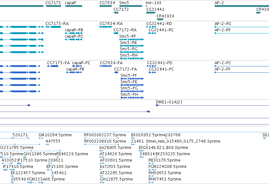Select the RH67453.5prime EST label
The height and width of the screenshot is (184, 269).
pos(165,179)
